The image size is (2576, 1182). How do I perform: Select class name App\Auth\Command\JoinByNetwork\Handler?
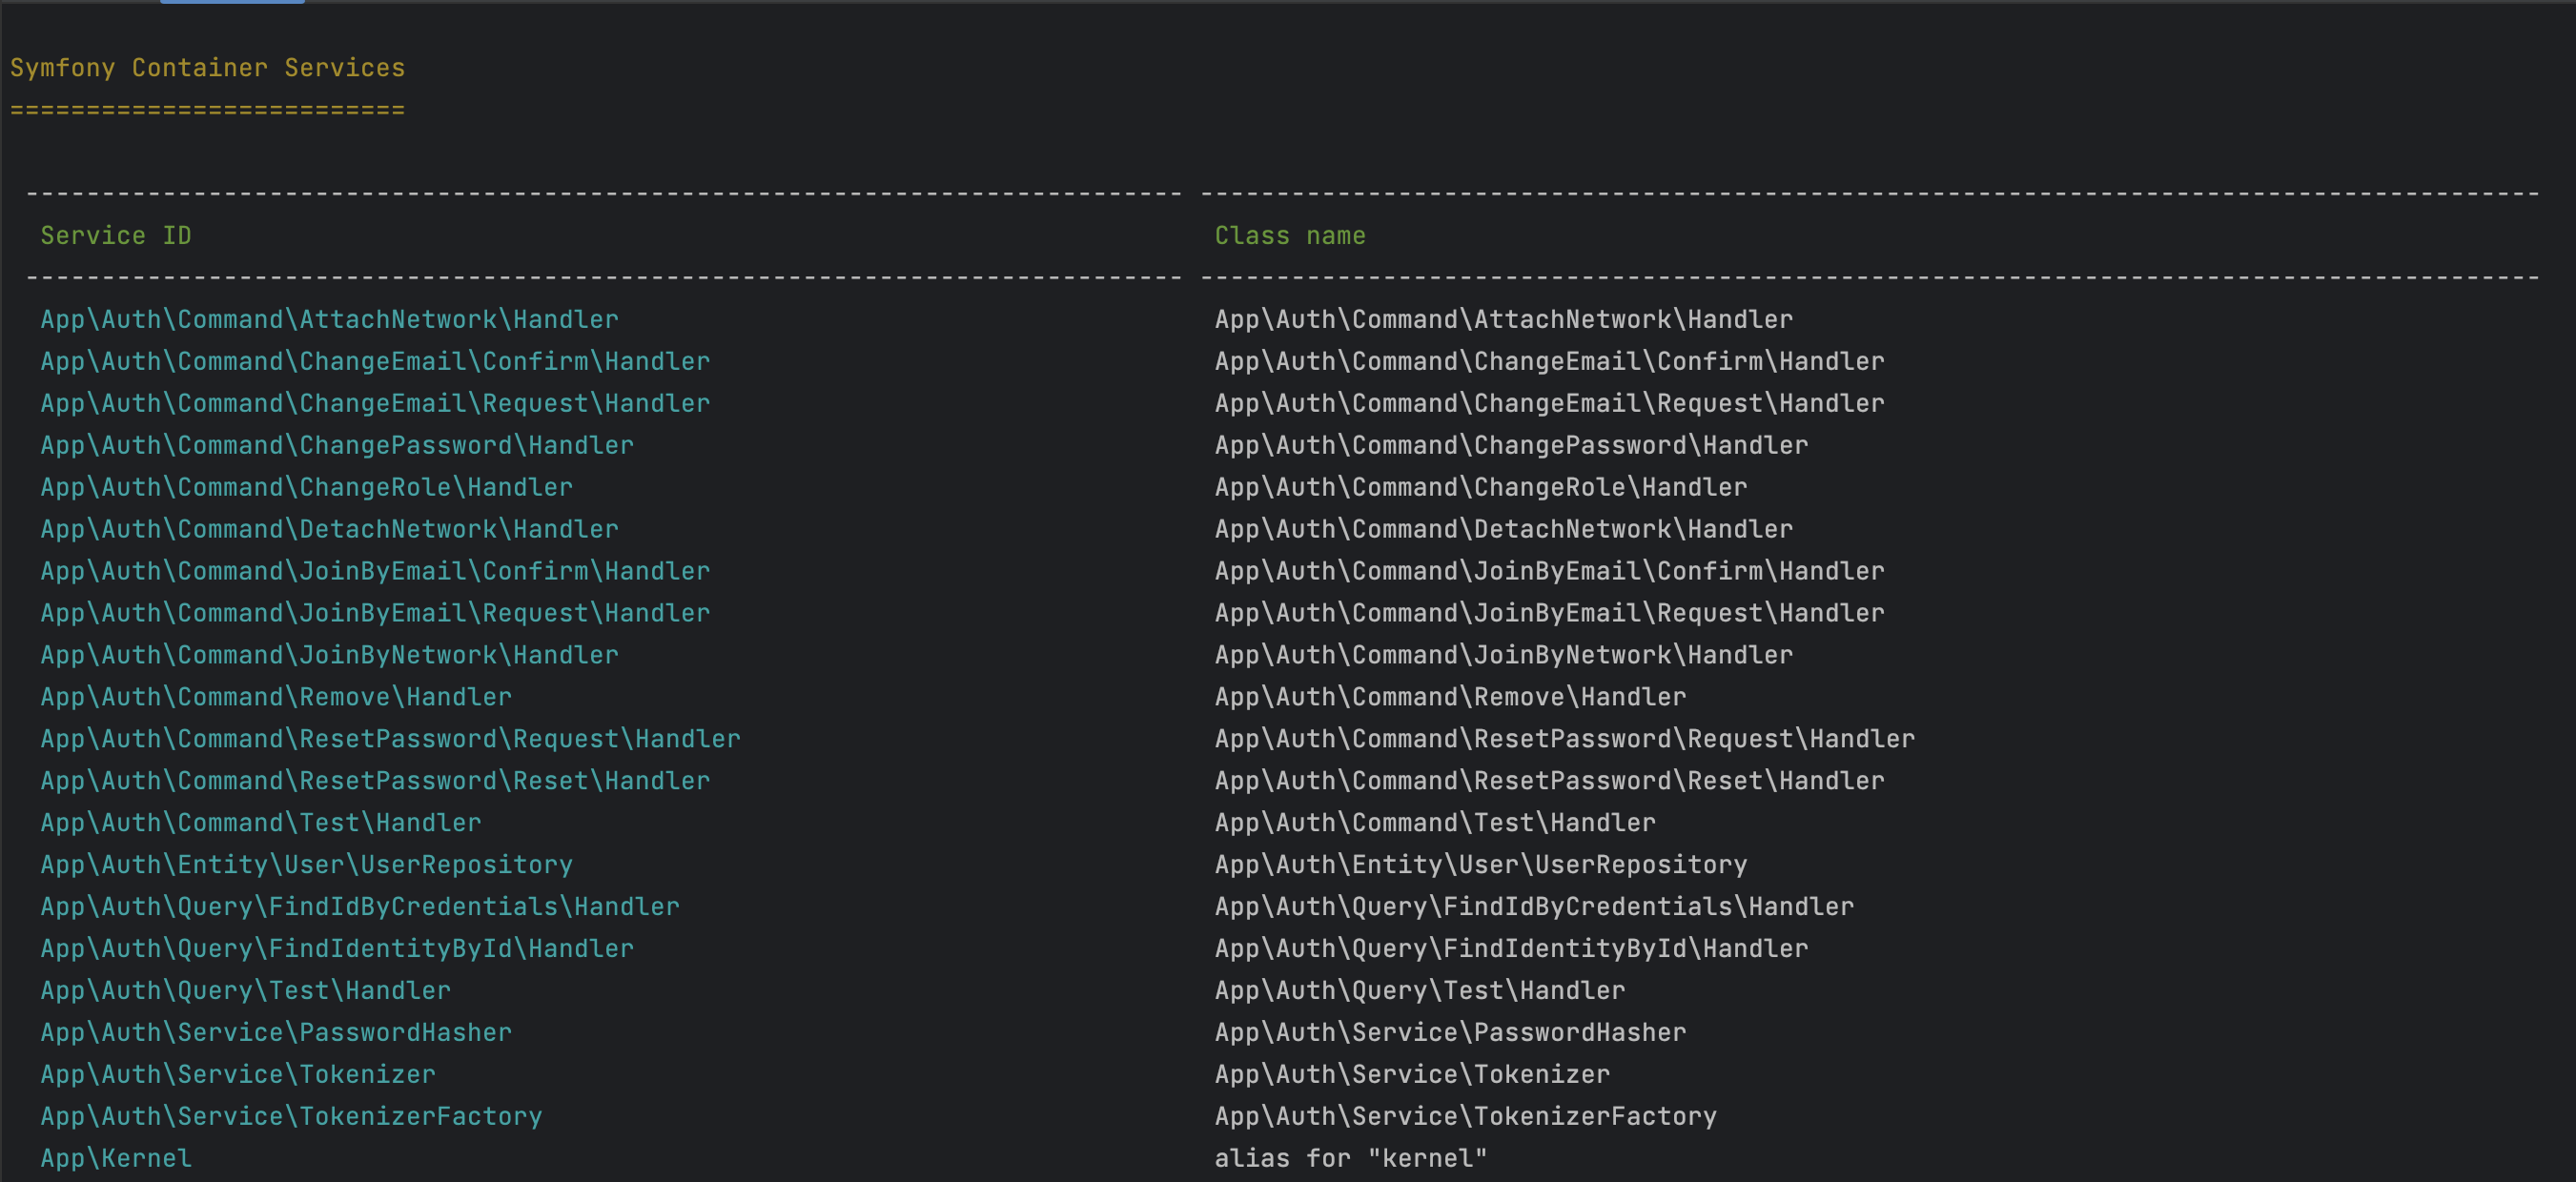[1504, 656]
